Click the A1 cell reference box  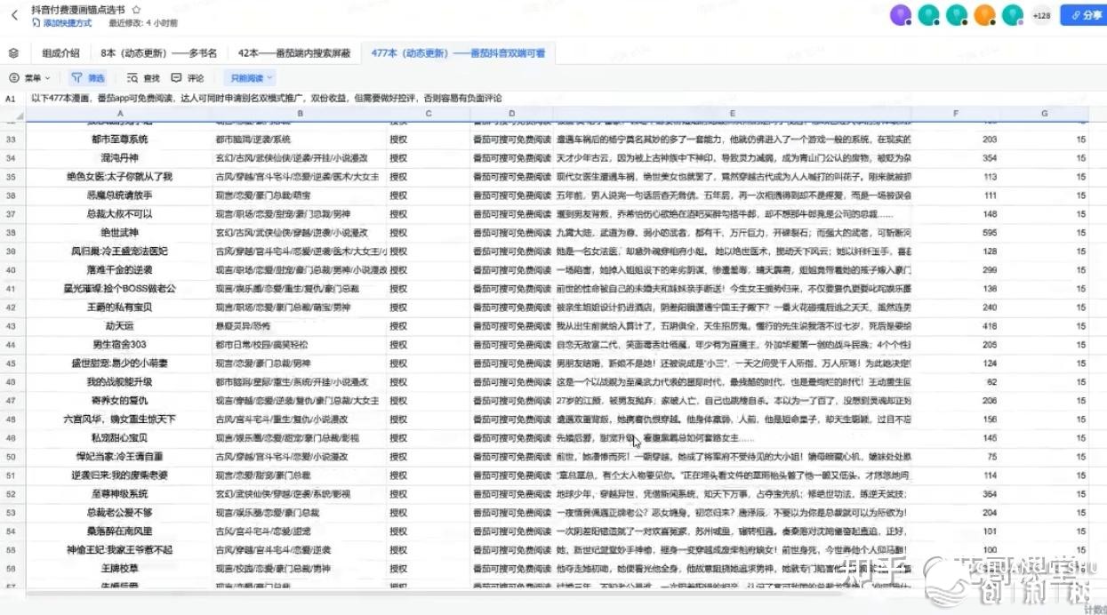coord(11,98)
